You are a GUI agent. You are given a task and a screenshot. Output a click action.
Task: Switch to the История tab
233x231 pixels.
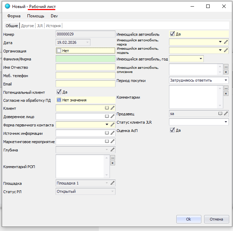click(x=54, y=26)
